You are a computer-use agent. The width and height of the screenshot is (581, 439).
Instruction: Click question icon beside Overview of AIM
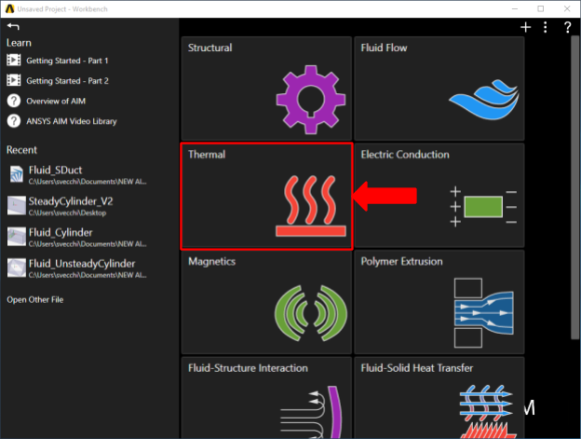pos(14,101)
